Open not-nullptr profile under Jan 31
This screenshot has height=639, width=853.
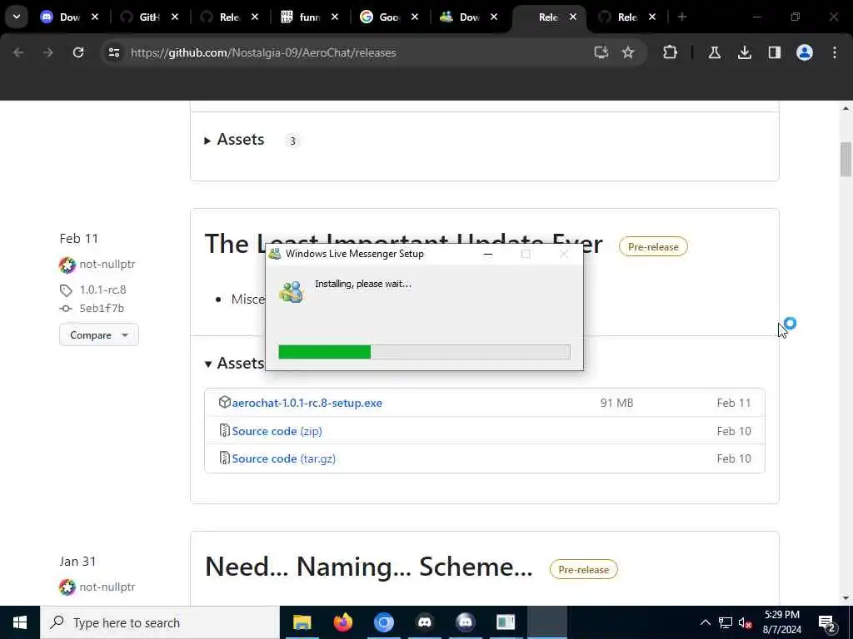107,587
